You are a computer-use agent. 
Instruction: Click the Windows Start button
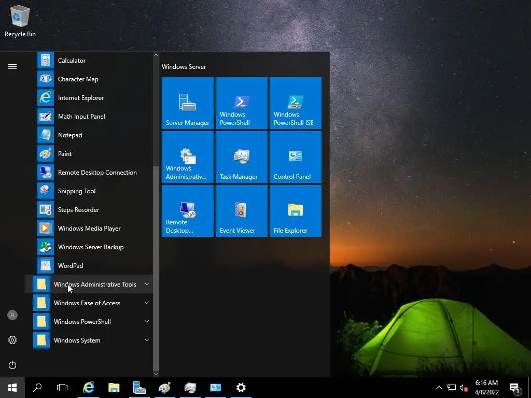pos(12,388)
